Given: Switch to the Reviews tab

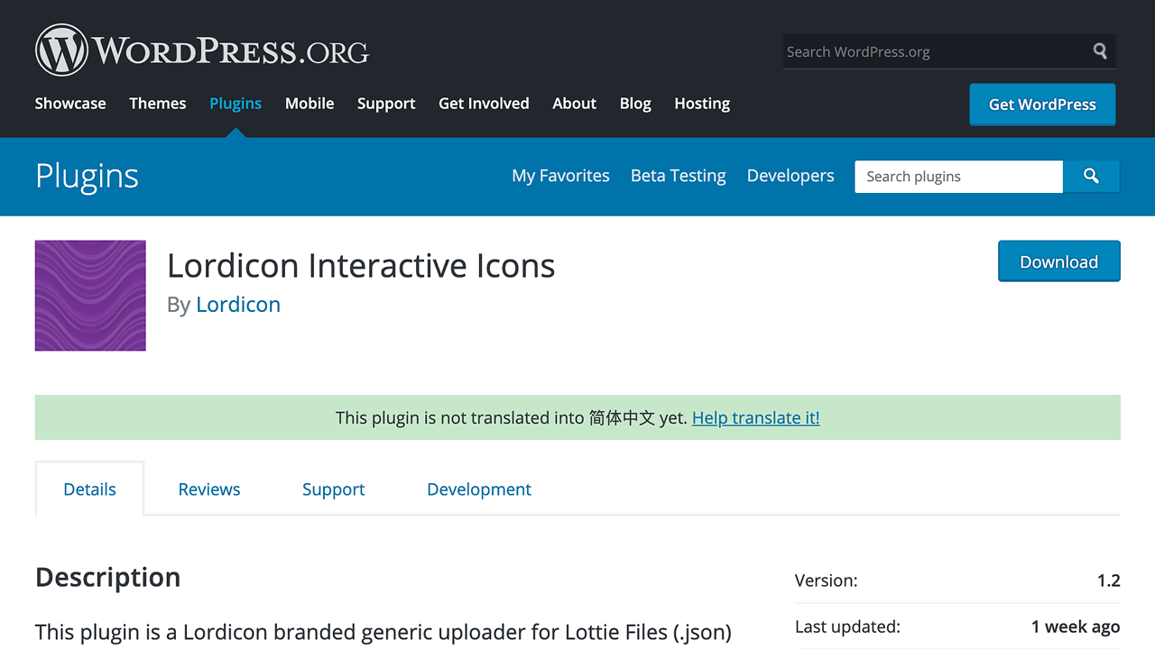Looking at the screenshot, I should (x=209, y=489).
